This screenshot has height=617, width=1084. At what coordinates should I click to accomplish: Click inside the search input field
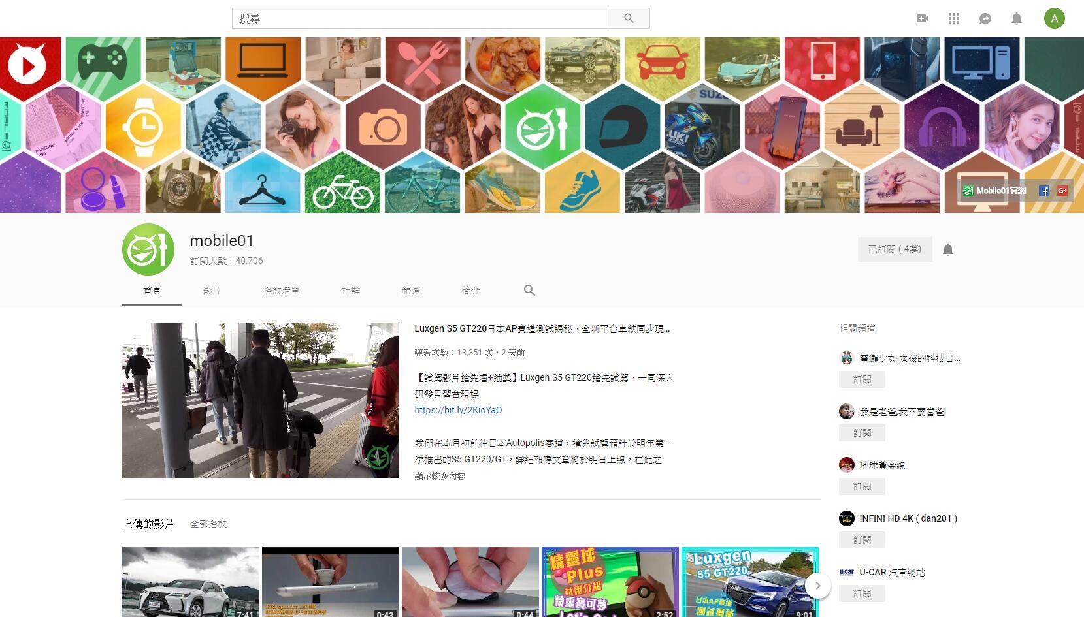tap(419, 18)
